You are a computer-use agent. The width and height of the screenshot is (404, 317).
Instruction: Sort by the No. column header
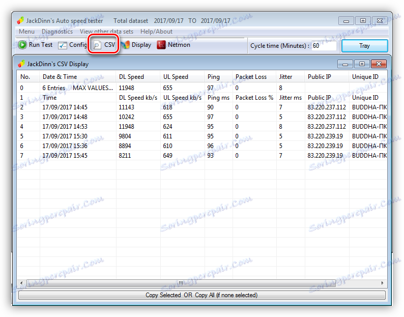click(x=28, y=77)
